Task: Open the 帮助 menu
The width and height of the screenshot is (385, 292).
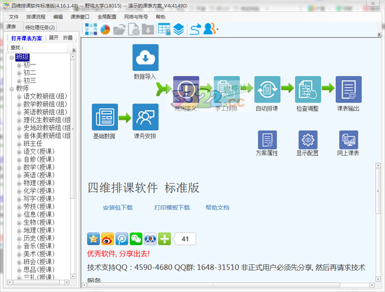Action: (161, 16)
